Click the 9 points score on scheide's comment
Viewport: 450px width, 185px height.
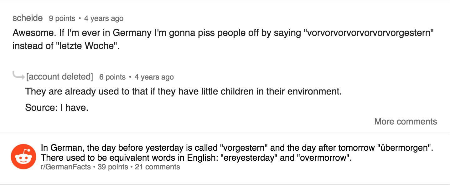[62, 18]
